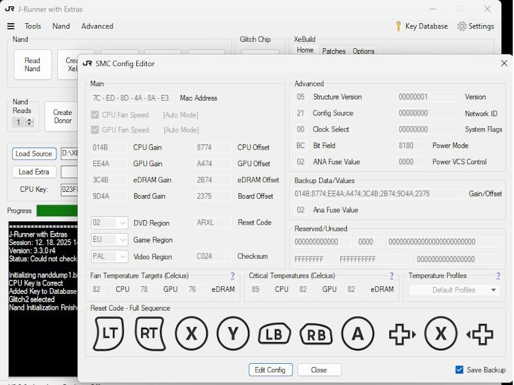This screenshot has width=514, height=385.
Task: Switch to the Patches tab in XeBuild
Action: pos(333,51)
